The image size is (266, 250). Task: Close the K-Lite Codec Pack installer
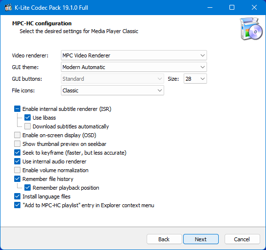coord(254,7)
